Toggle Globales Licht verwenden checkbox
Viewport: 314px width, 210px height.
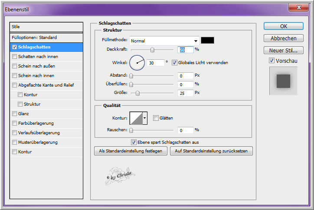[x=174, y=63]
